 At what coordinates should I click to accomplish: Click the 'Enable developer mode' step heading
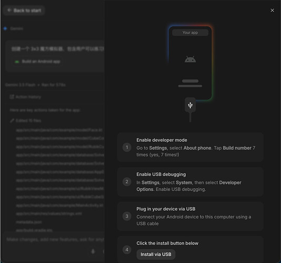[162, 140]
